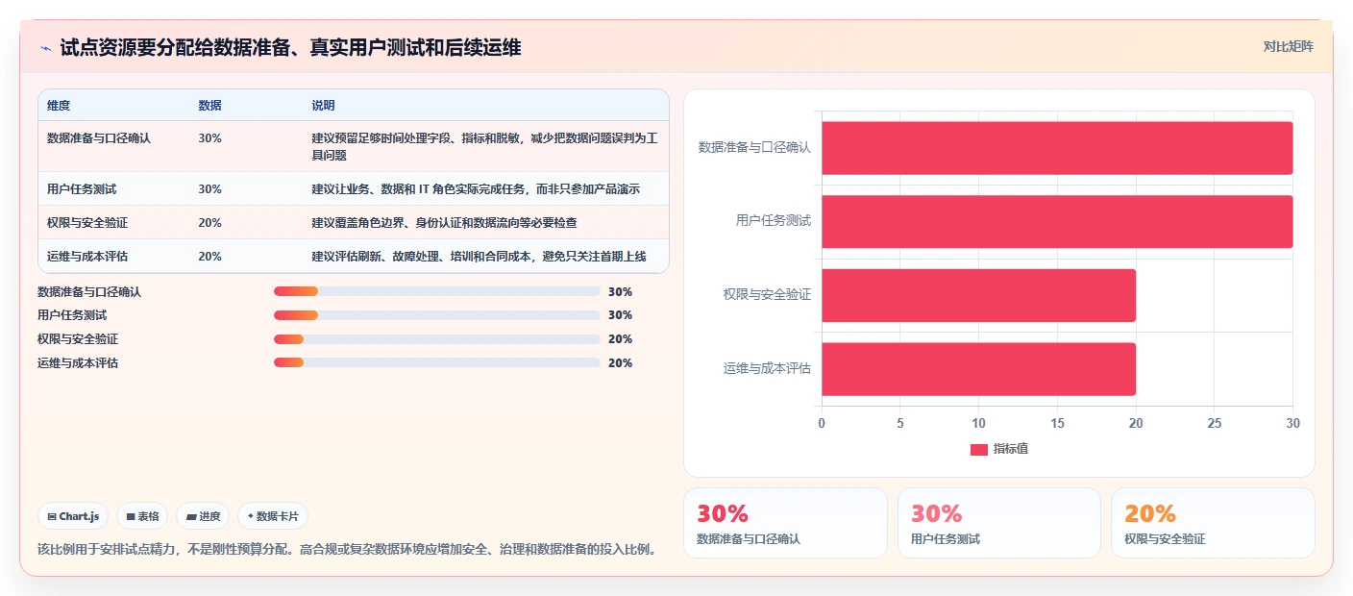The image size is (1353, 596).
Task: Click the chart y-axis label 运维与成本评估
Action: point(768,369)
